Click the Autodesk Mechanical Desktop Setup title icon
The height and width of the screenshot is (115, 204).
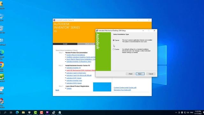click(x=97, y=31)
